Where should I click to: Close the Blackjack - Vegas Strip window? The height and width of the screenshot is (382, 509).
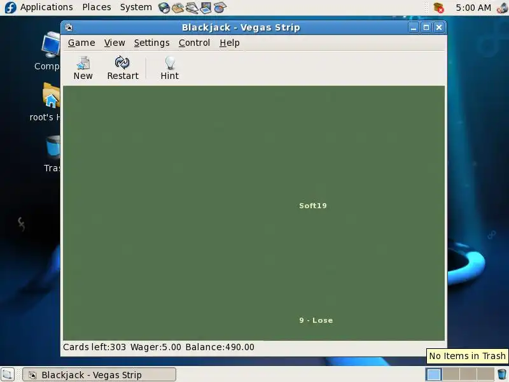(x=439, y=27)
